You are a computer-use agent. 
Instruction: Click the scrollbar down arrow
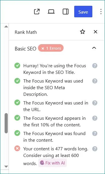(x=6, y=166)
